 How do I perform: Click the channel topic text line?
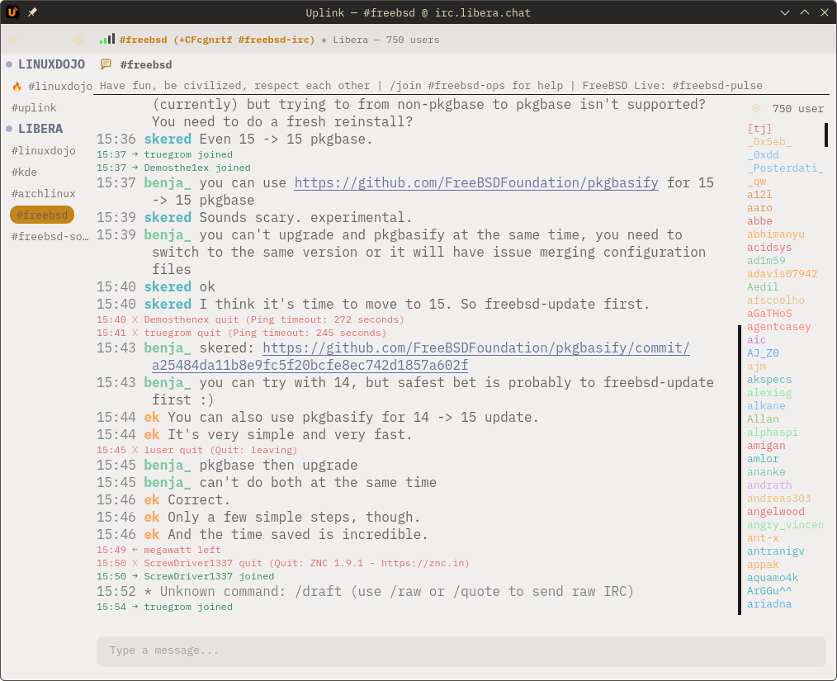431,85
